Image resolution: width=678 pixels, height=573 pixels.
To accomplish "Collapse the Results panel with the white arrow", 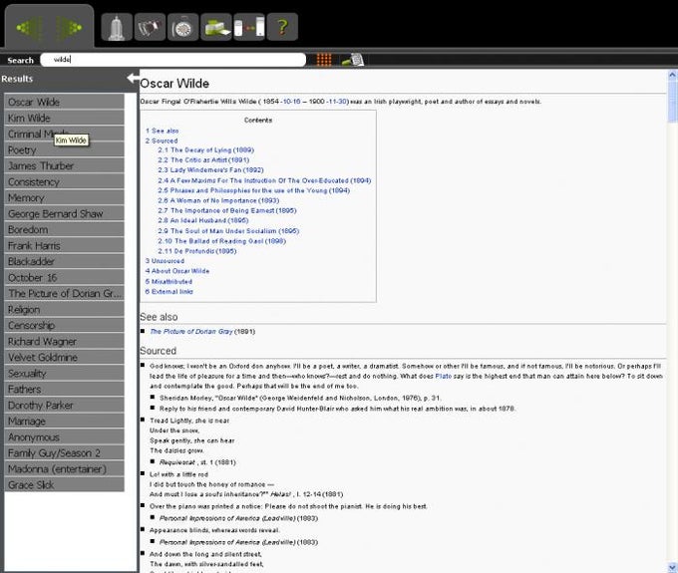I will 133,78.
